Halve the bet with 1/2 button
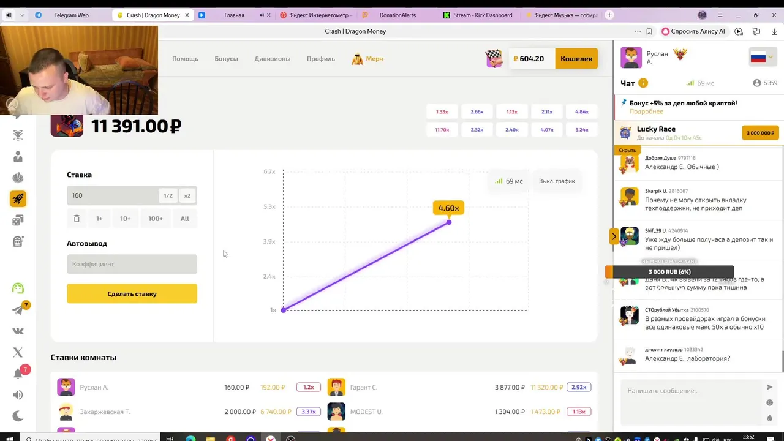The image size is (784, 441). 168,195
